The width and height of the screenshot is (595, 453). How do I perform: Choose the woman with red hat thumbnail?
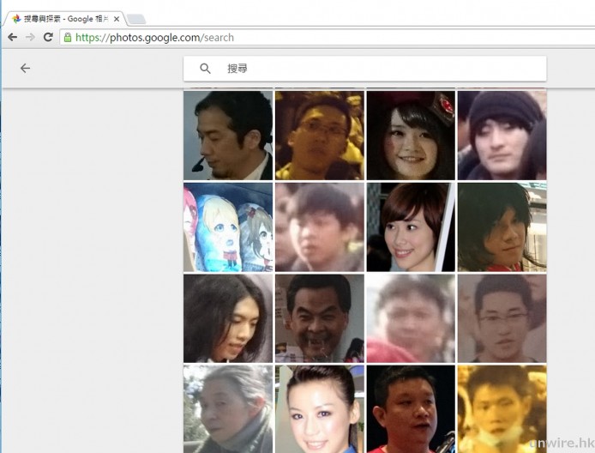[x=410, y=135]
